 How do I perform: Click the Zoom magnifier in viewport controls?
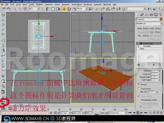(x=150, y=113)
